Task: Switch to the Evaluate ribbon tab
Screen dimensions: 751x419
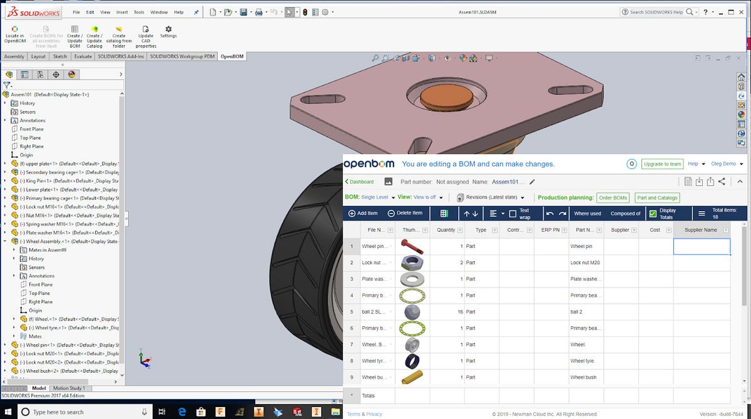Action: (83, 56)
